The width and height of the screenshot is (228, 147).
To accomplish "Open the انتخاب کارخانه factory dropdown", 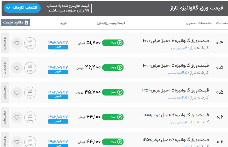I will (x=22, y=8).
